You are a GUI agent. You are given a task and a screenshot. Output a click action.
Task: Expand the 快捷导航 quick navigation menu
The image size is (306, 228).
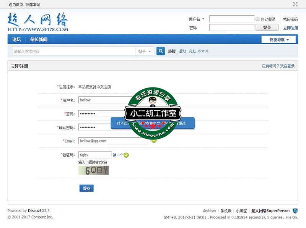click(x=279, y=40)
